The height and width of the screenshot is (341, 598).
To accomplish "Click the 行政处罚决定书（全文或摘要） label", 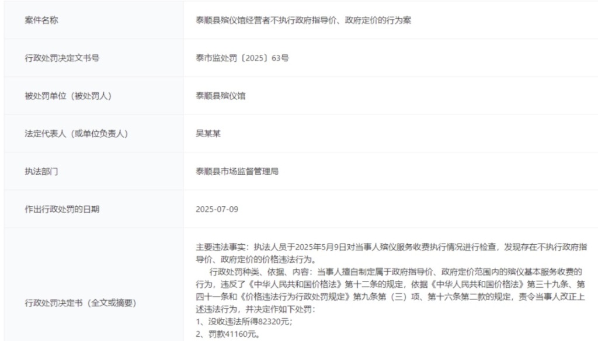I will click(x=81, y=303).
